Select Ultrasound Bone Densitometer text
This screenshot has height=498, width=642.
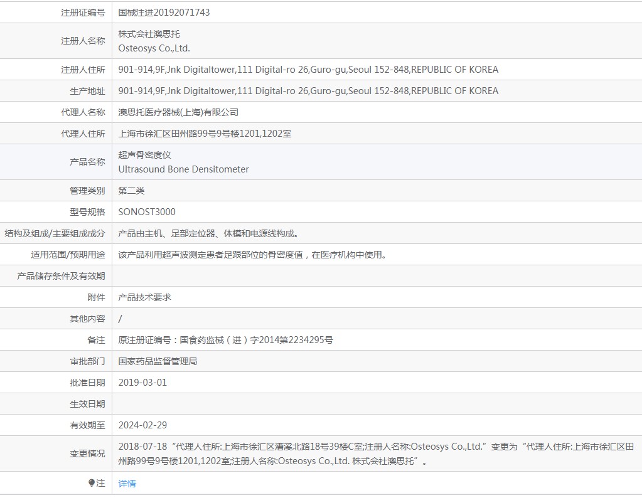(183, 169)
